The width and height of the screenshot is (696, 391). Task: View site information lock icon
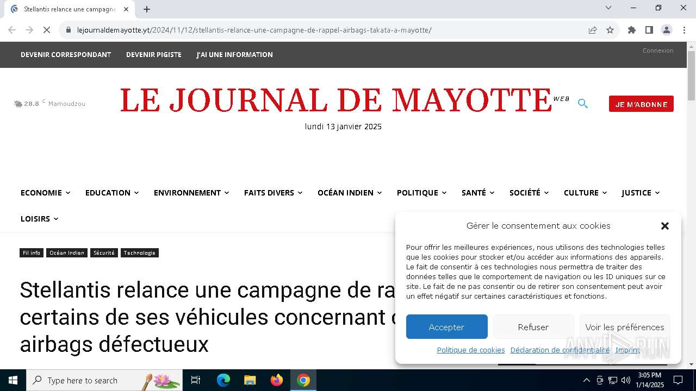tap(69, 30)
